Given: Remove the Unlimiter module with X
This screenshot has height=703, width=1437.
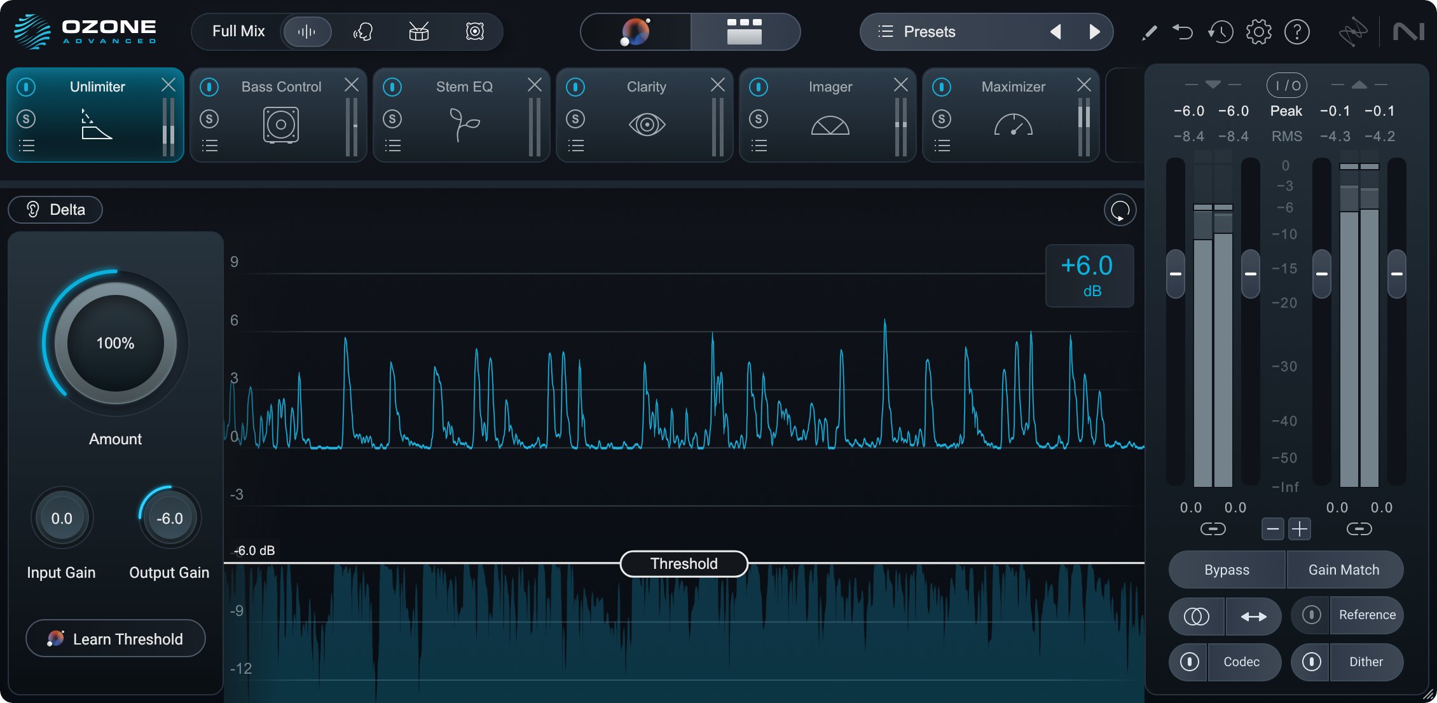Looking at the screenshot, I should (168, 85).
